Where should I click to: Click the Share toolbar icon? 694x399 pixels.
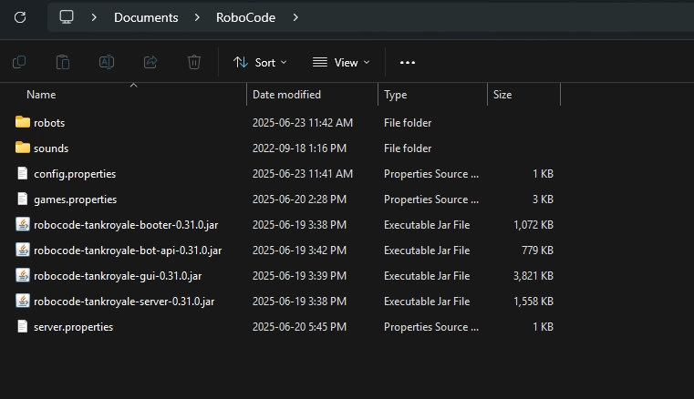[150, 62]
